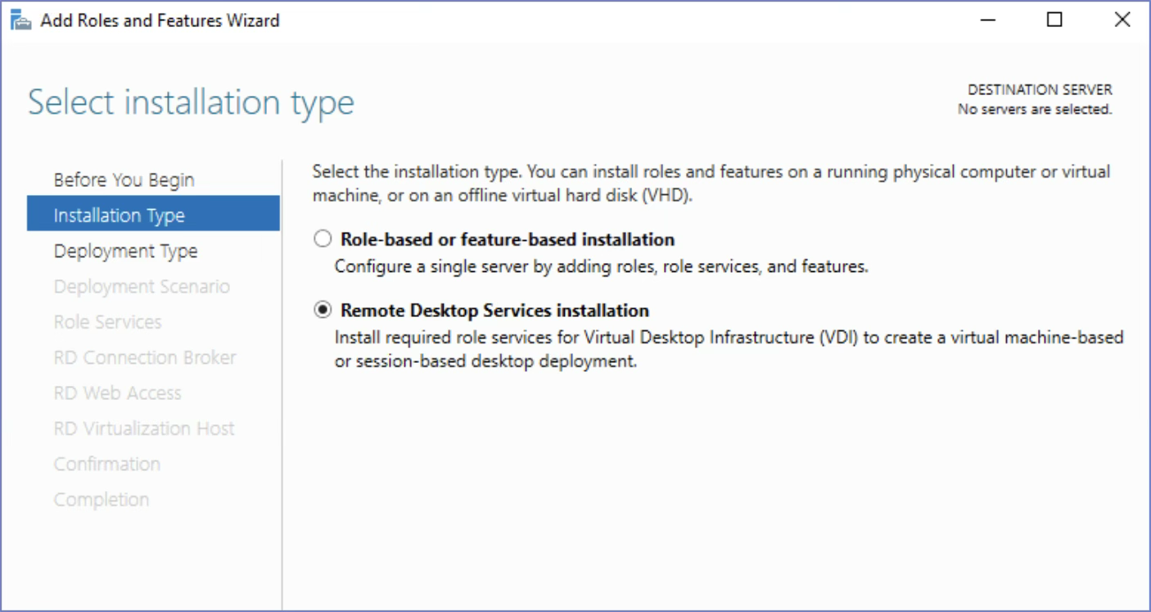The image size is (1151, 612).
Task: Select the Role-based or feature-based installation option
Action: [323, 238]
